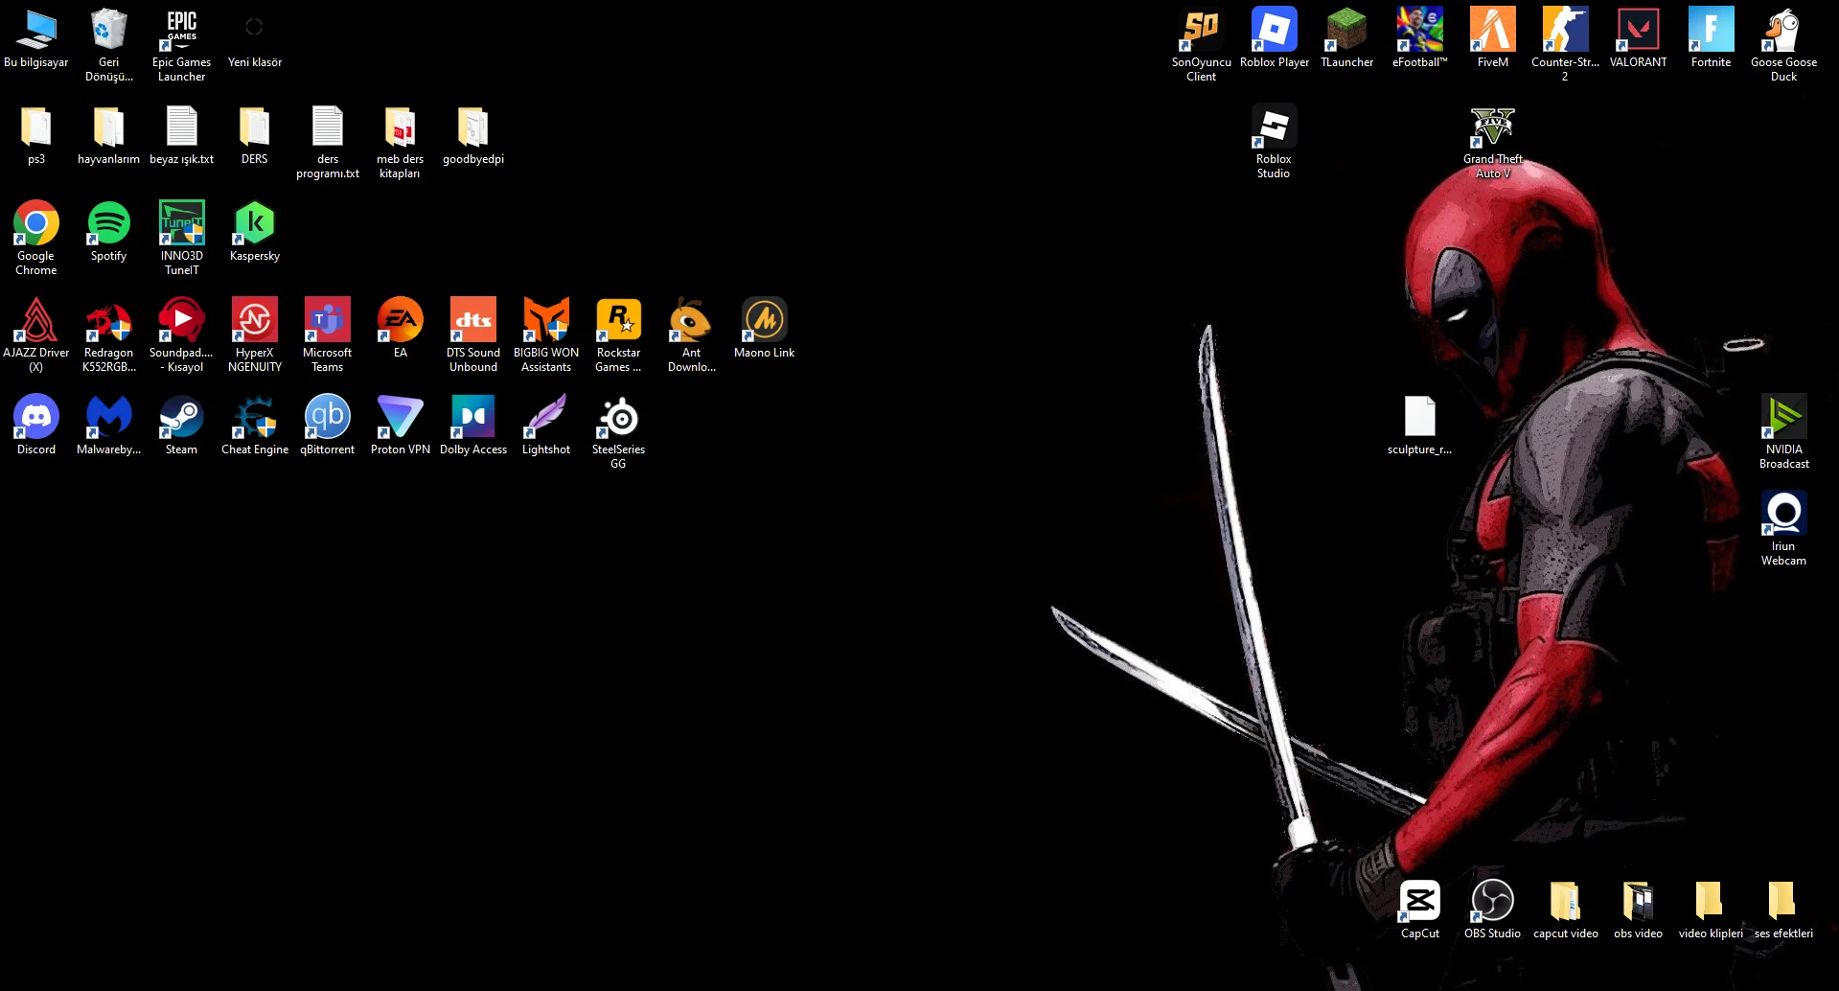Start Grand Theft Auto V
The image size is (1839, 991).
[x=1492, y=129]
